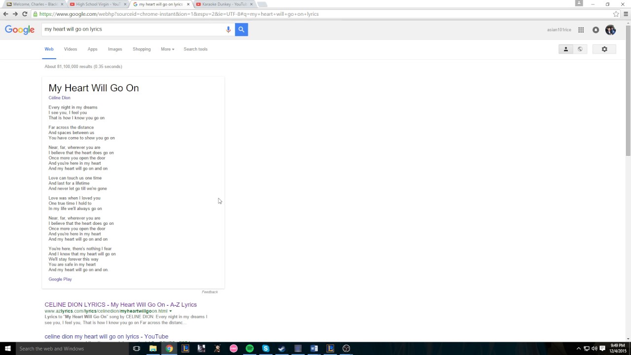Click the green HTTPS padlock icon
Screen dimensions: 631x355
(35, 14)
